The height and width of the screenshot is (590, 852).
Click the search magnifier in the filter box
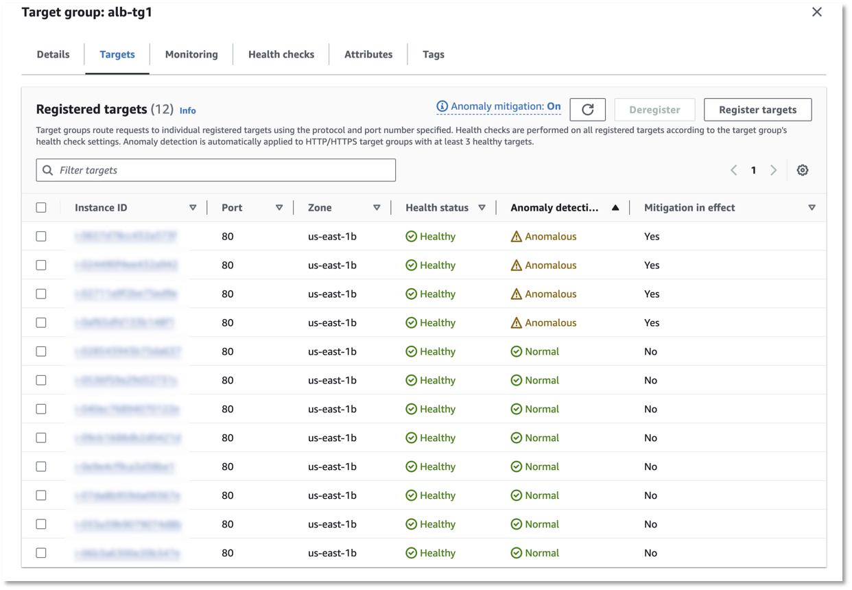(x=47, y=169)
